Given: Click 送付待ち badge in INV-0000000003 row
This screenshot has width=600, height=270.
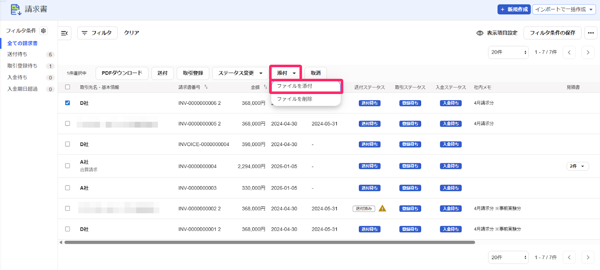Looking at the screenshot, I should [x=370, y=188].
